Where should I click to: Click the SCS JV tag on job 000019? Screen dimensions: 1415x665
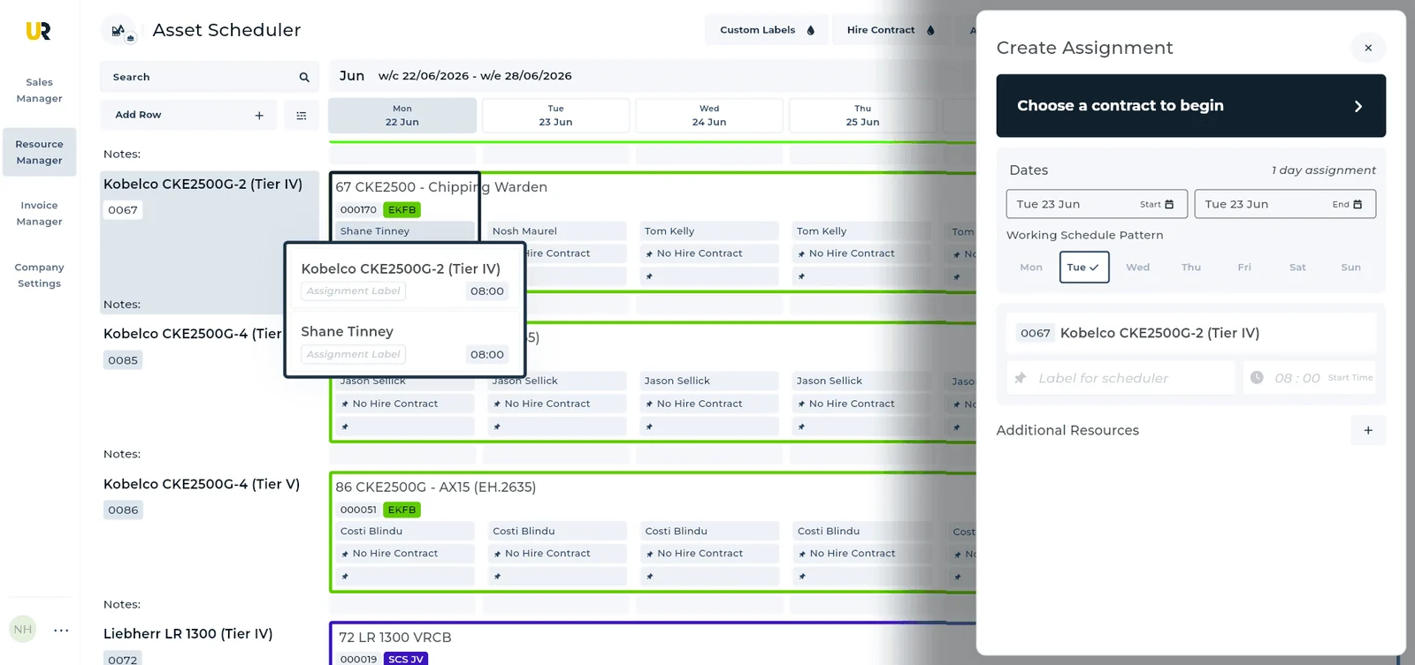tap(406, 659)
